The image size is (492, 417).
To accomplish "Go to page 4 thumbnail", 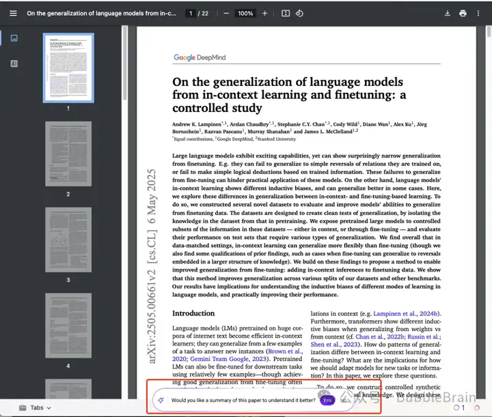I will [x=68, y=326].
